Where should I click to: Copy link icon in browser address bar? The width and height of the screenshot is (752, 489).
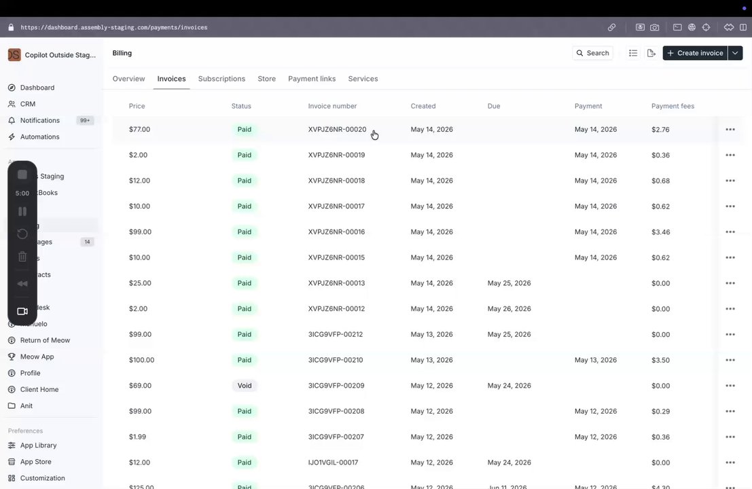point(611,27)
